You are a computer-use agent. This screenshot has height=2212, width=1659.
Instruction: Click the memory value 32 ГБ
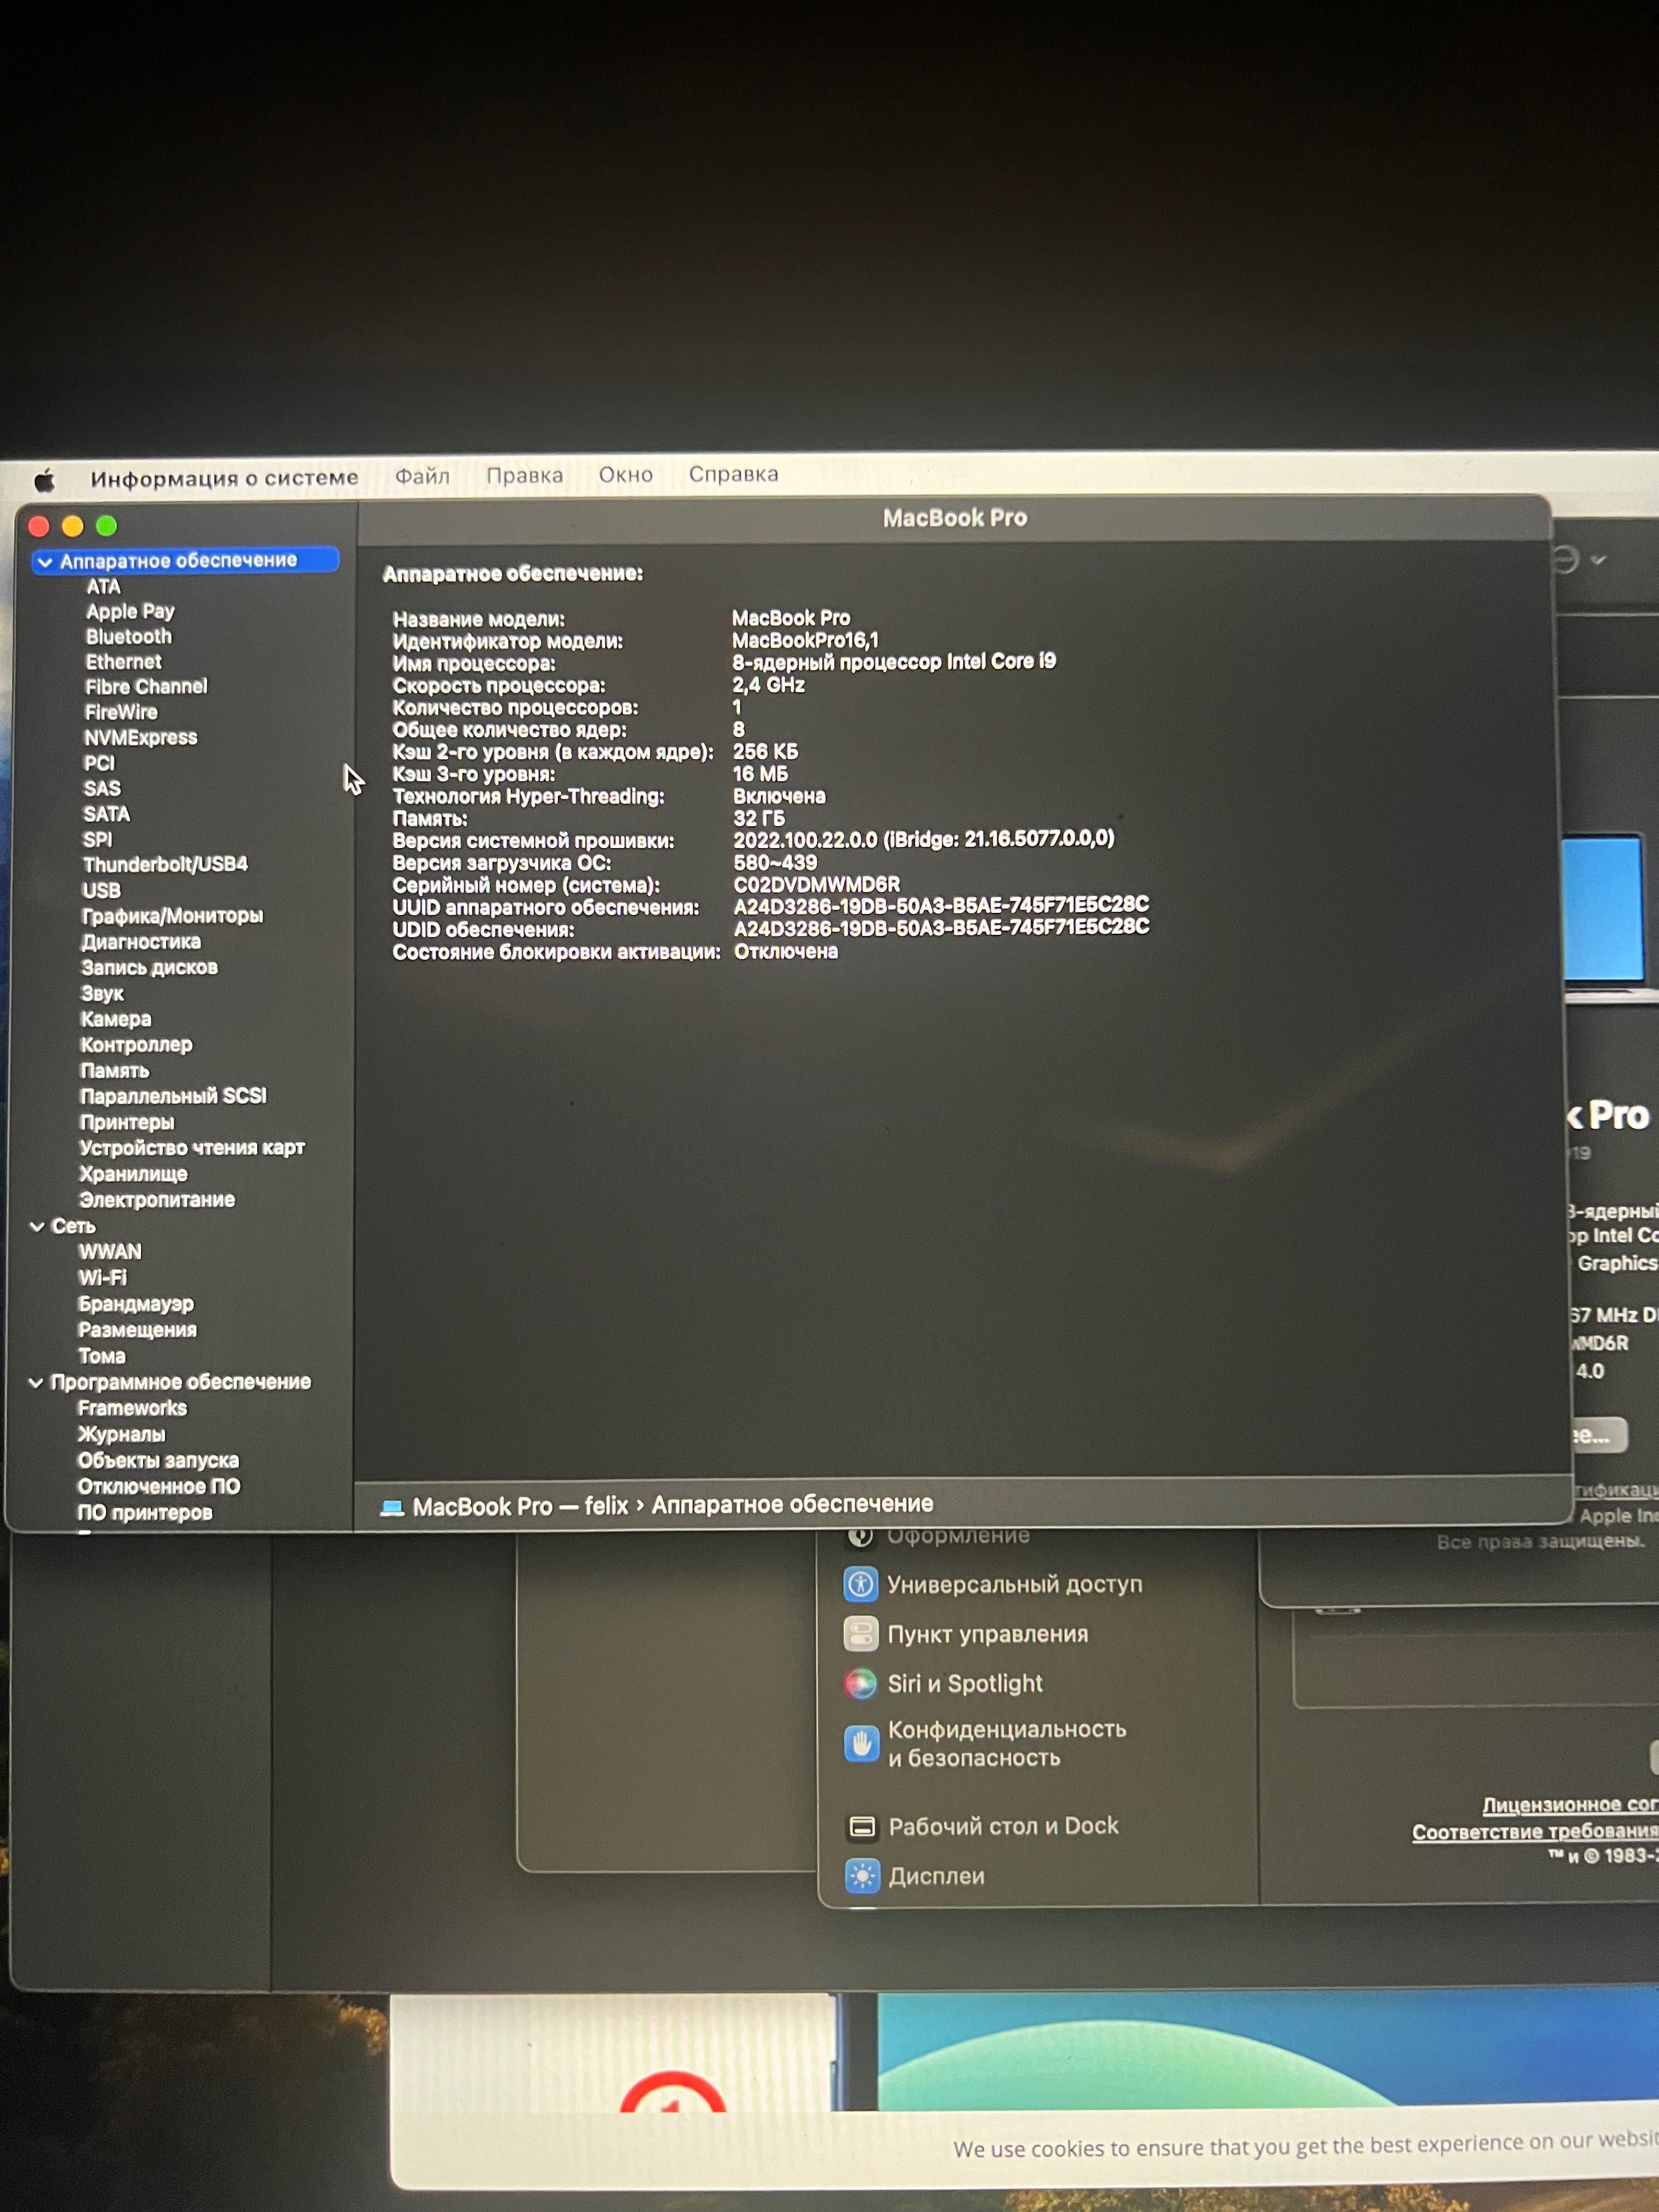coord(759,818)
